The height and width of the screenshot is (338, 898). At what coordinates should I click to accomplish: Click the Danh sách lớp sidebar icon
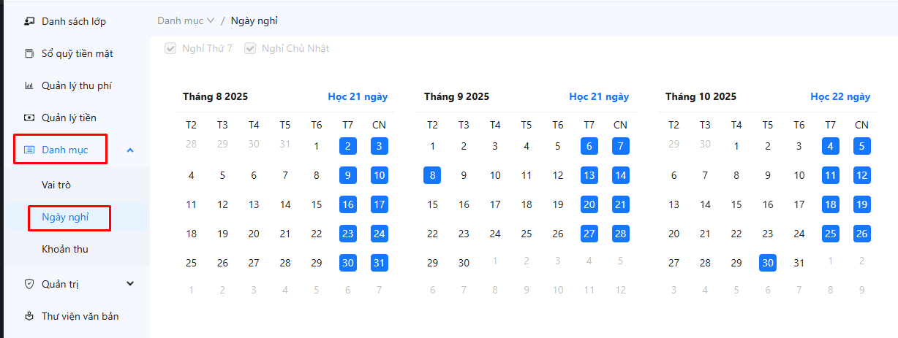pyautogui.click(x=29, y=21)
